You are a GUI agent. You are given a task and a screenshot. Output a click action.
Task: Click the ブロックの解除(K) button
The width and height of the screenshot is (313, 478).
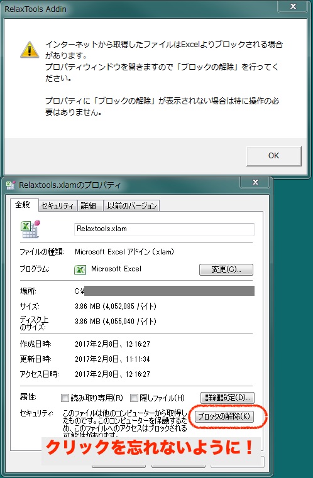point(224,416)
